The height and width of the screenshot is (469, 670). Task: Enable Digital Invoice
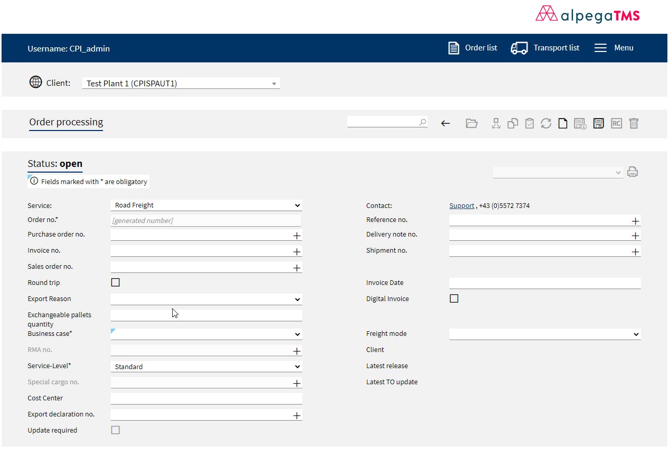tap(454, 298)
